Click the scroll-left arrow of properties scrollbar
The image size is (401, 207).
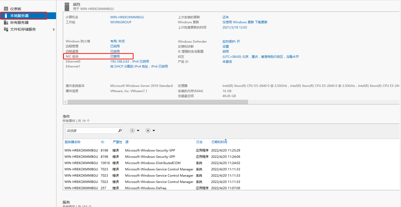click(65, 102)
